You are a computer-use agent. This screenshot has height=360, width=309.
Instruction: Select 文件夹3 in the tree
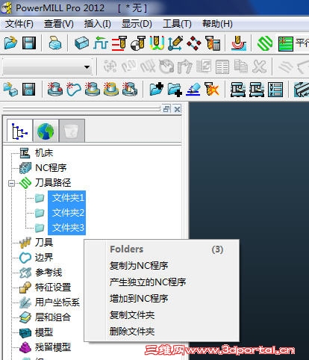click(67, 228)
